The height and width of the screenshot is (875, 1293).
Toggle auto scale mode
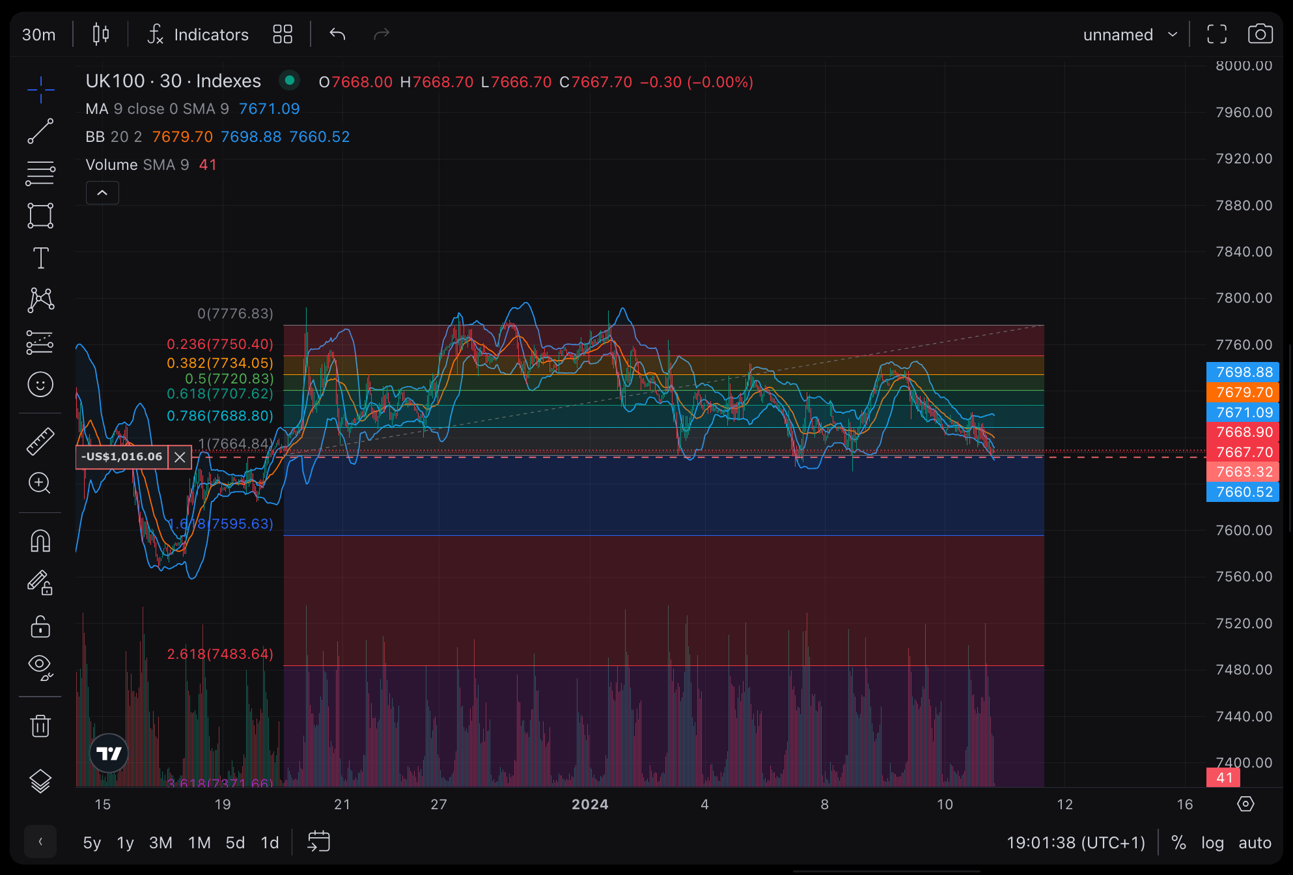click(x=1255, y=842)
